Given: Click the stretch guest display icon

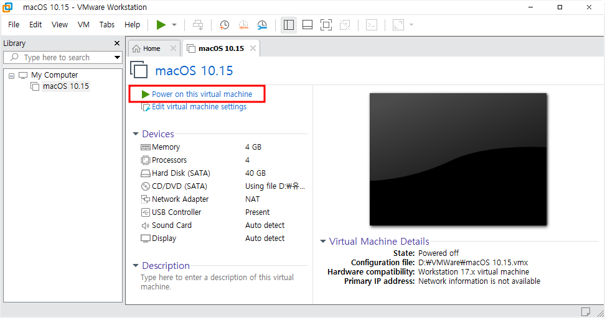Looking at the screenshot, I should [x=398, y=25].
